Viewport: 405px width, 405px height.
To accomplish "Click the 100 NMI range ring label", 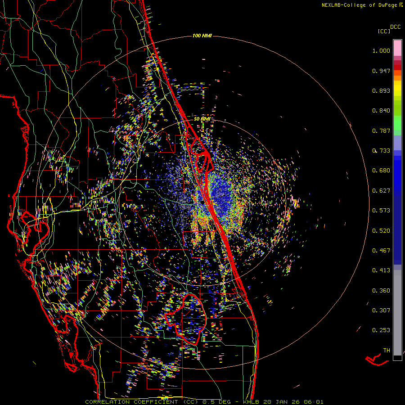I will pyautogui.click(x=202, y=36).
